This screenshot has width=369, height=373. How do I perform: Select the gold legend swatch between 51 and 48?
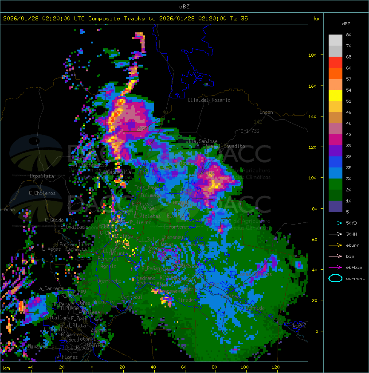point(335,107)
